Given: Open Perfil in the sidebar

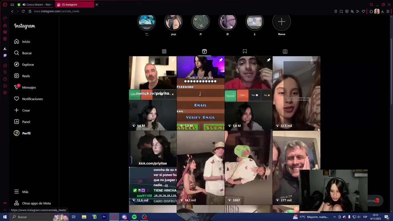Looking at the screenshot, I should [x=22, y=133].
